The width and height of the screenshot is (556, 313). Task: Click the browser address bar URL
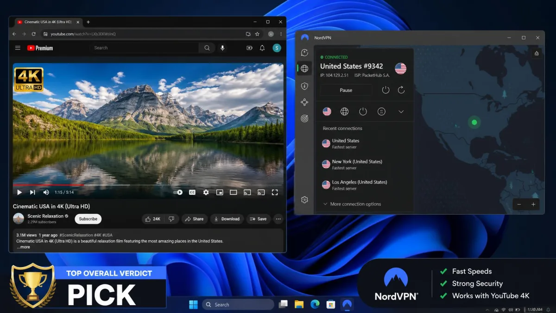coord(83,34)
